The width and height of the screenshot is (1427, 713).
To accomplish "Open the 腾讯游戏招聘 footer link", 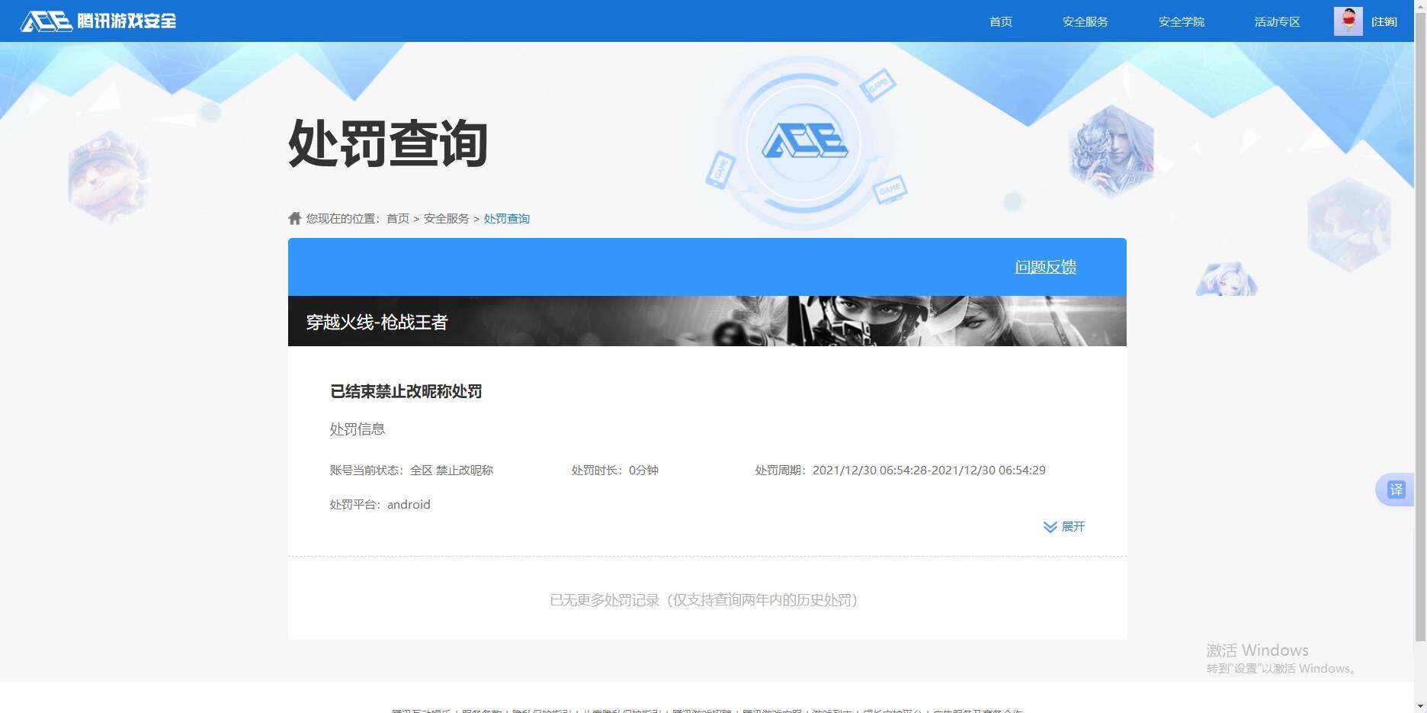I will pyautogui.click(x=701, y=708).
